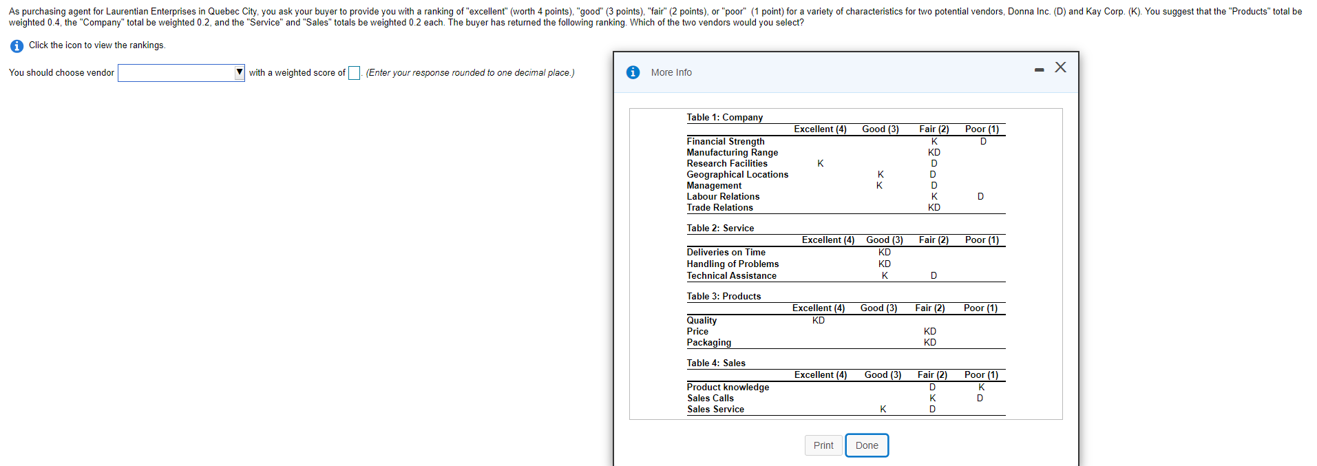Viewport: 1317px width, 466px height.
Task: Select the 'Table 1: Company' heading
Action: [724, 118]
